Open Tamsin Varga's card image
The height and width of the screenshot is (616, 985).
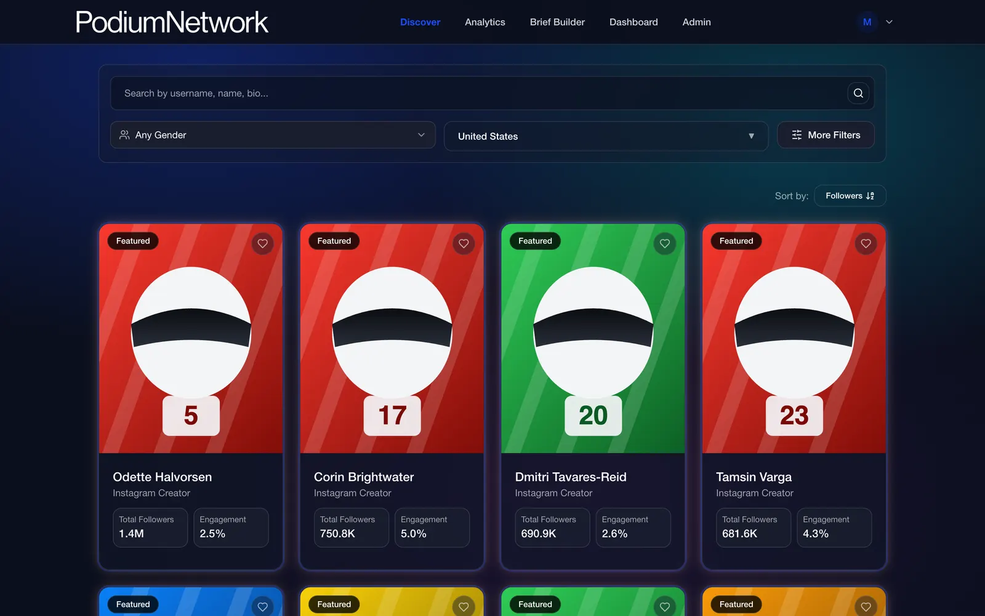coord(794,338)
